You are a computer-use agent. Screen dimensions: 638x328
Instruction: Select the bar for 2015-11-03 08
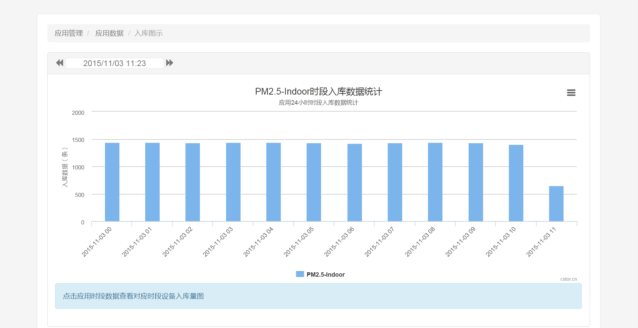pos(435,182)
